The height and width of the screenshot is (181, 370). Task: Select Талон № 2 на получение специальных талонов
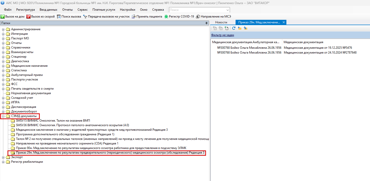coord(112,139)
